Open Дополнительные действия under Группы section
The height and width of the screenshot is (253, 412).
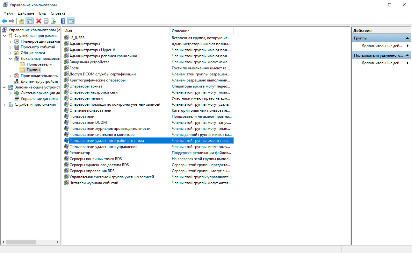click(x=382, y=46)
